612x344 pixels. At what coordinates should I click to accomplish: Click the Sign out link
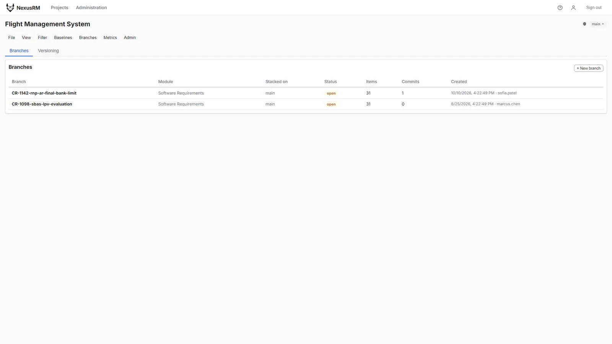tap(594, 8)
